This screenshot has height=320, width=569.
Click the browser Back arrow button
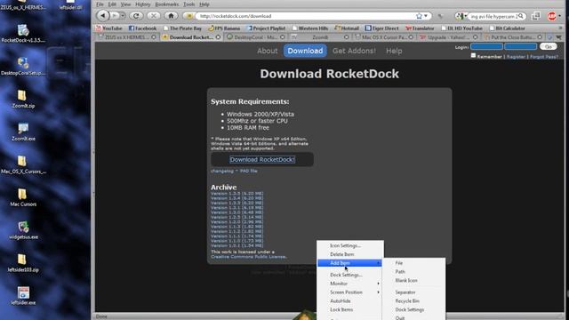click(103, 16)
